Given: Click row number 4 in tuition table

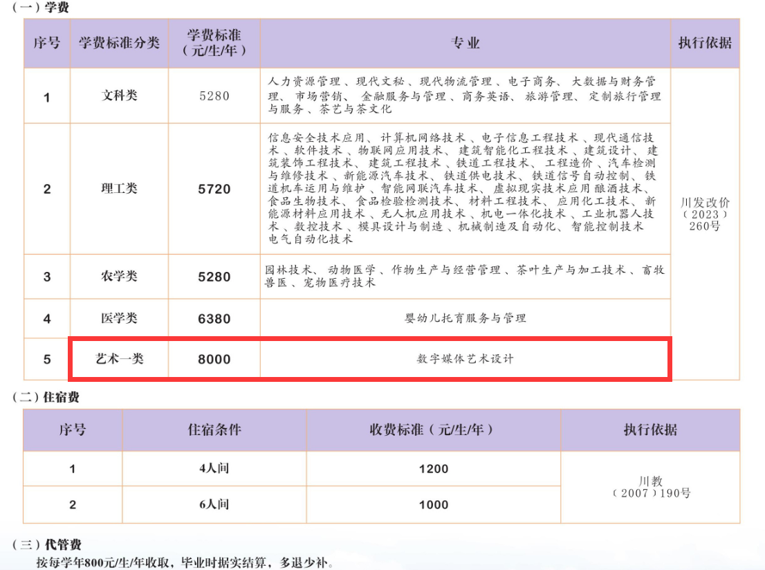Looking at the screenshot, I should click(x=47, y=319).
